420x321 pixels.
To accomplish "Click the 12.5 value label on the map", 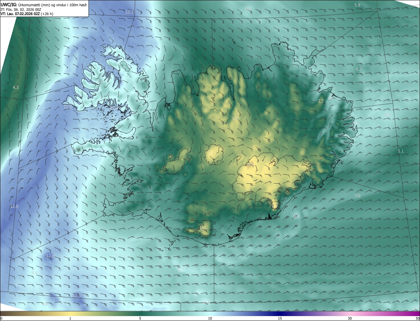I will pos(77,295).
